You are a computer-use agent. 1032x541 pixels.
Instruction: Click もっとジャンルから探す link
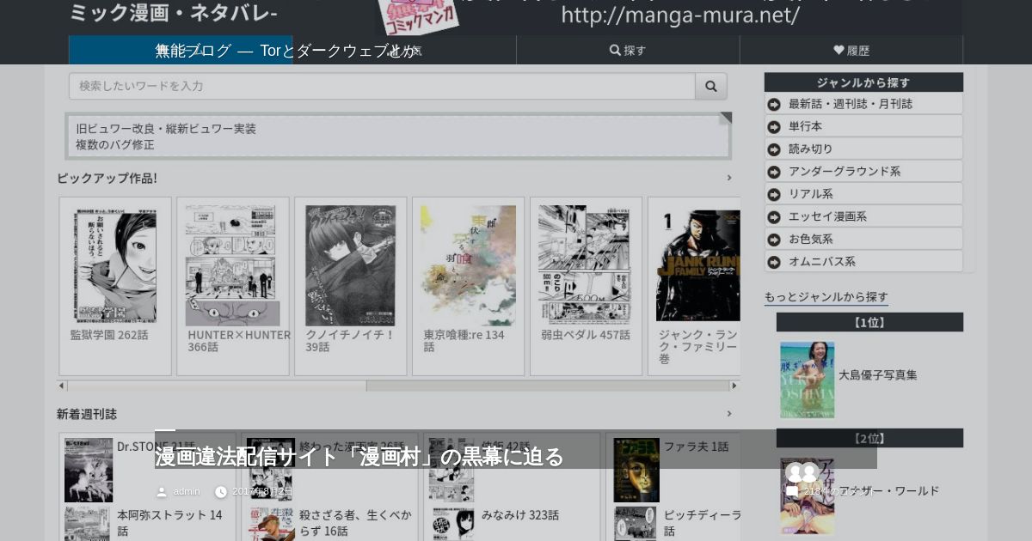(x=826, y=297)
